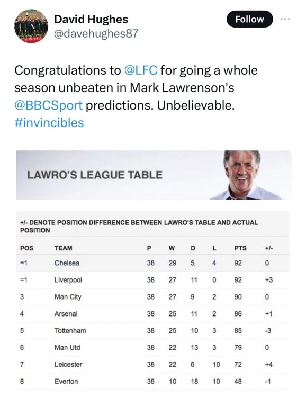Click the TEAM column header
This screenshot has height=397, width=306.
[x=64, y=248]
